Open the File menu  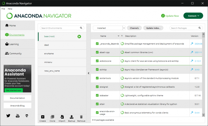tap(3, 9)
